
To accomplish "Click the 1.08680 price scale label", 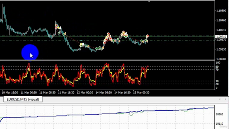I will pos(221,59).
